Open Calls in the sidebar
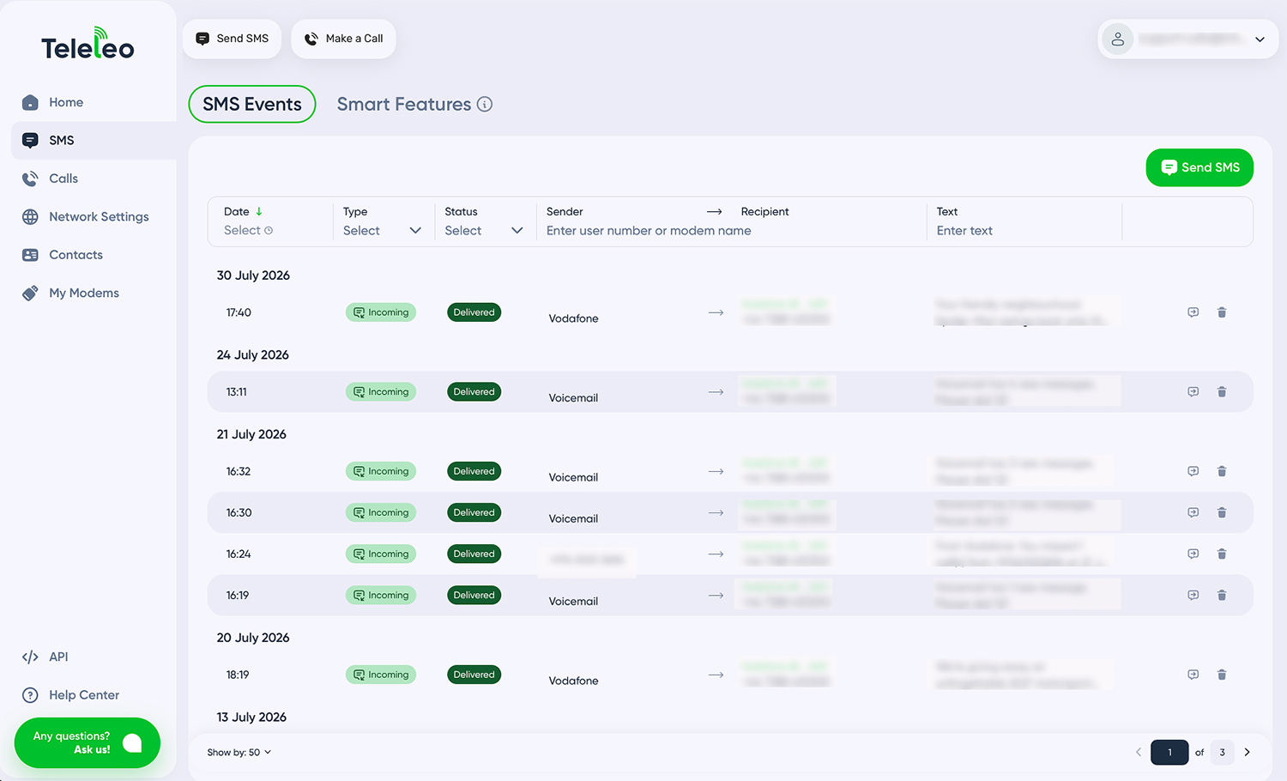Screen dimensions: 1287x781 (63, 179)
